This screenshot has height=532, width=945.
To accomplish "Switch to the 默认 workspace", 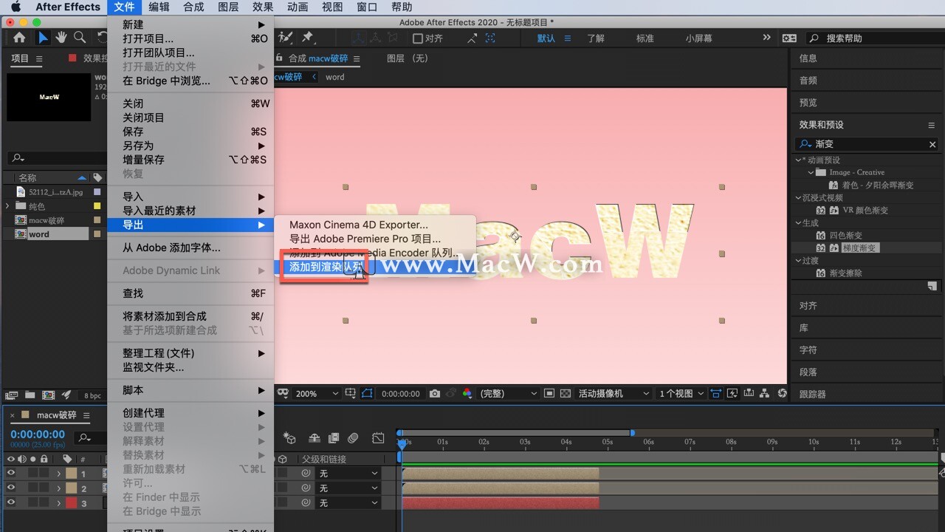I will point(546,38).
